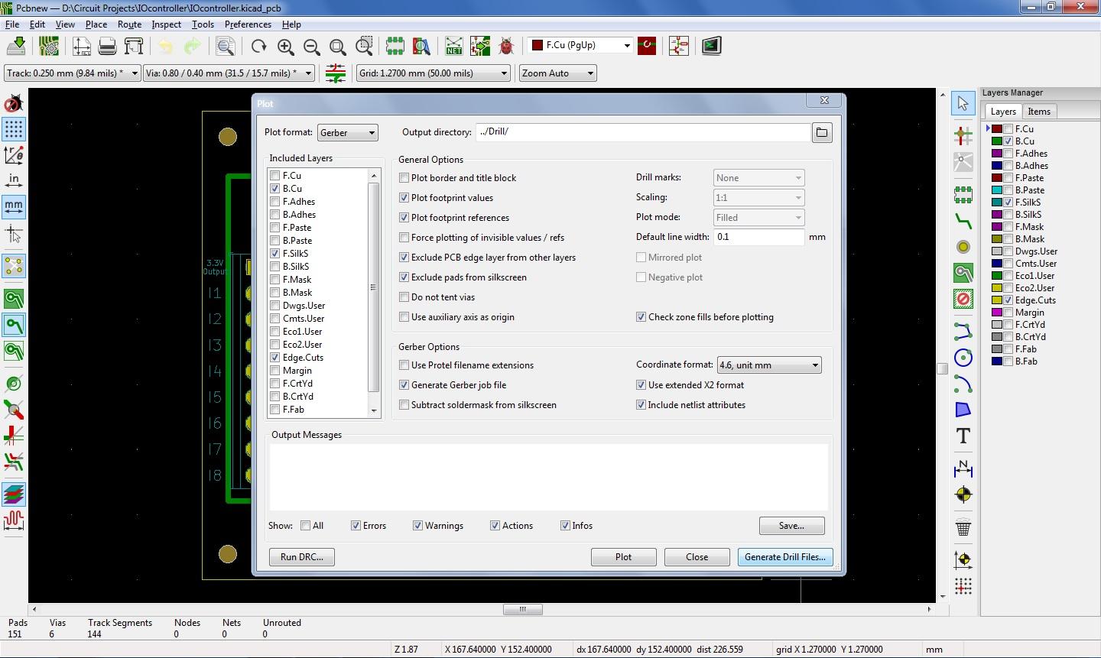Enable Plot border and title block
The height and width of the screenshot is (658, 1101).
(404, 178)
